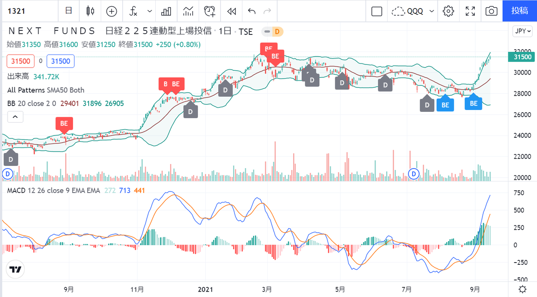Select the BB 20 close 2 0 indicator label
Viewport: 537px width, 297px height.
31,103
